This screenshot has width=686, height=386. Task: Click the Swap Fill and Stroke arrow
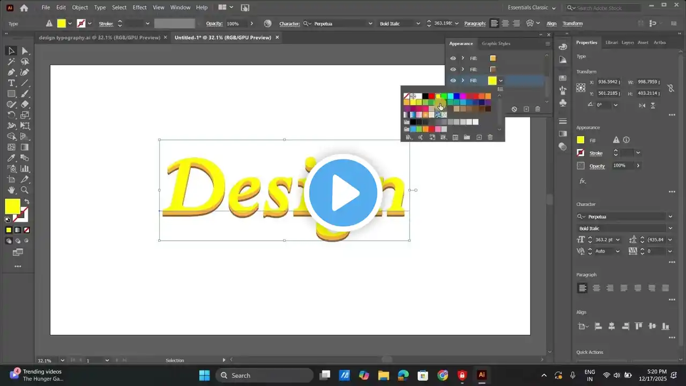pyautogui.click(x=27, y=202)
